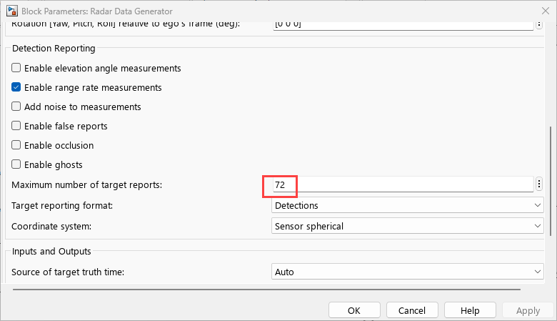Toggle the Enable ghosts checkbox

(16, 165)
